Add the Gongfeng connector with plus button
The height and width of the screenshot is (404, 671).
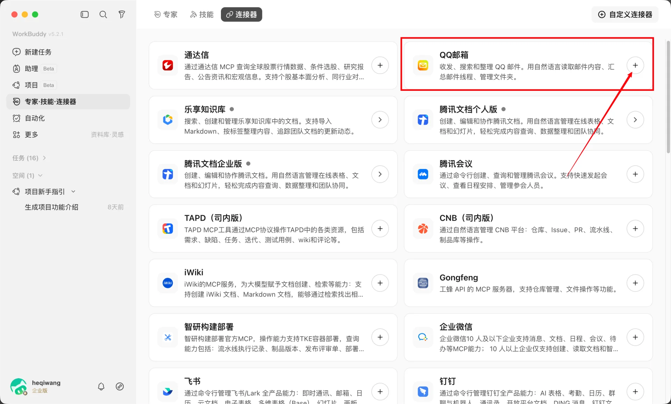tap(635, 283)
